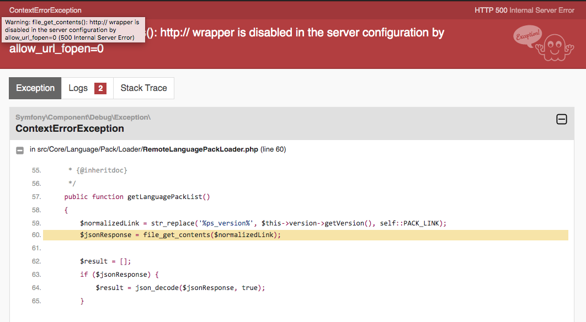Click the highlighted file_get_contents code line
The width and height of the screenshot is (586, 322).
[x=180, y=235]
